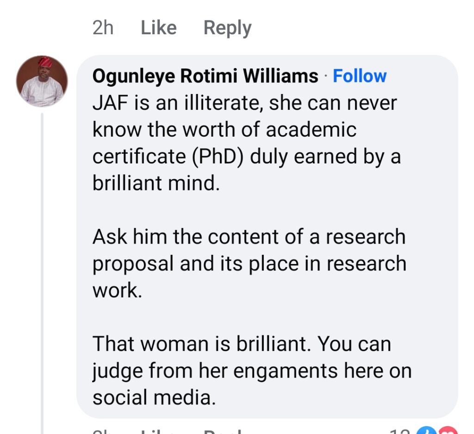474x434 pixels.
Task: Click the blue thumbs-up reaction icon
Action: pyautogui.click(x=425, y=432)
